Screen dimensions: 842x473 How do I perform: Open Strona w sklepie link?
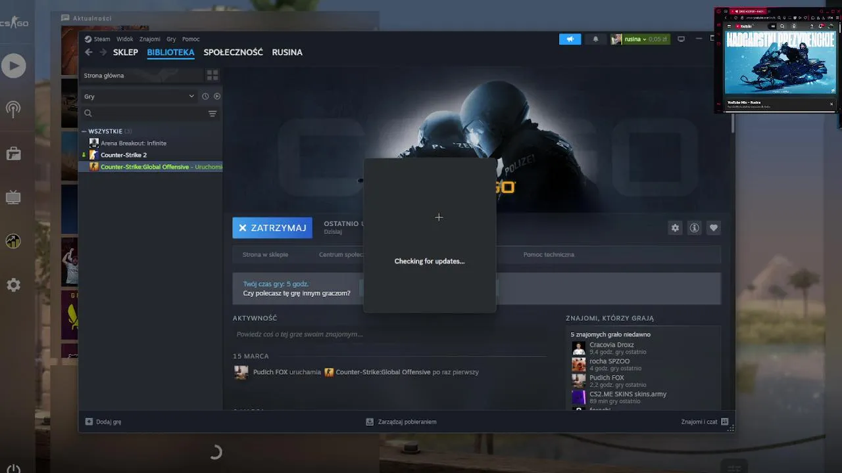(x=265, y=255)
